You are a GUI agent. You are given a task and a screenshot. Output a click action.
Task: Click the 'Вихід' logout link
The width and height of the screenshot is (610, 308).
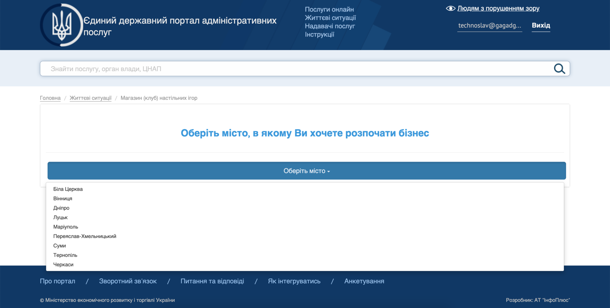coord(541,25)
